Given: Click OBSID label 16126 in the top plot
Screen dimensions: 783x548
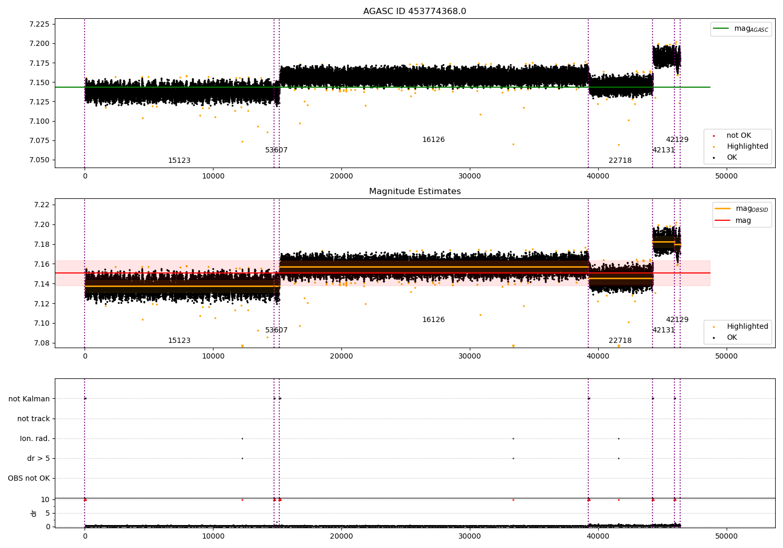Looking at the screenshot, I should (433, 140).
